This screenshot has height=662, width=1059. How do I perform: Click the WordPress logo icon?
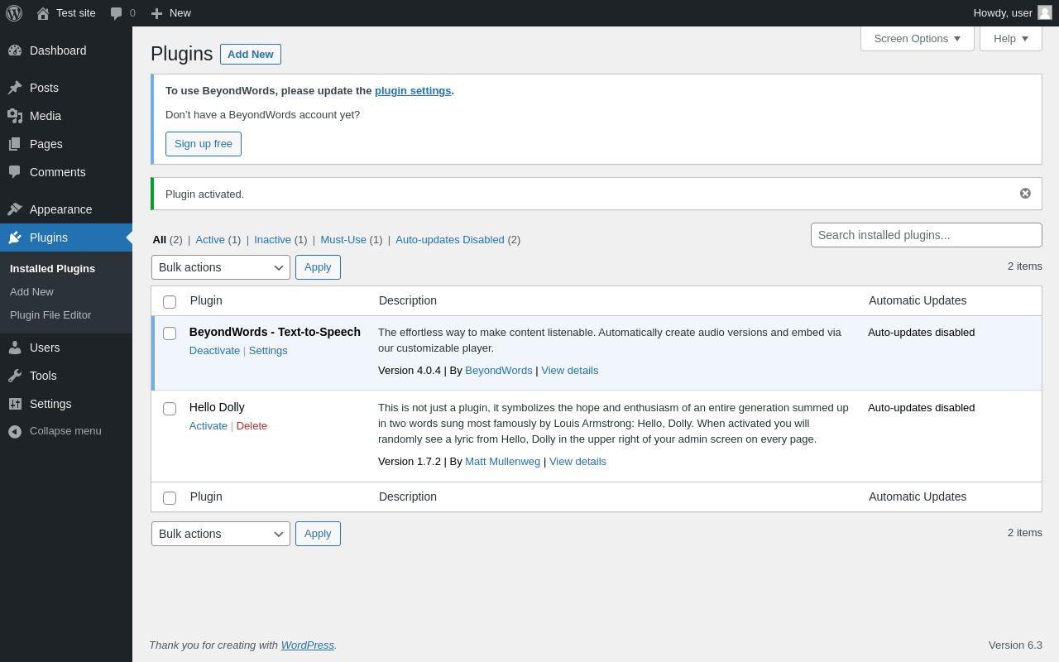[14, 13]
